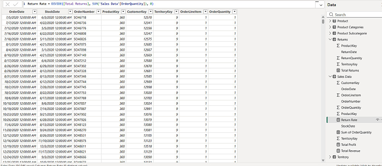Select StockDate field in Data pane
Viewport: 382px width, 166px height.
tap(348, 126)
